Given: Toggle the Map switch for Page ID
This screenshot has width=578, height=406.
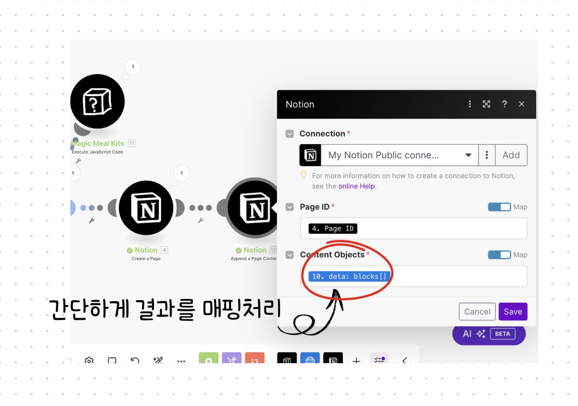Looking at the screenshot, I should [499, 207].
